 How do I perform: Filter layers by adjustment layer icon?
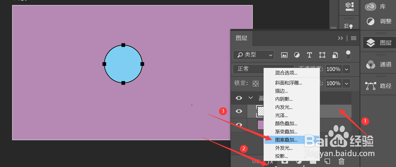(x=297, y=55)
